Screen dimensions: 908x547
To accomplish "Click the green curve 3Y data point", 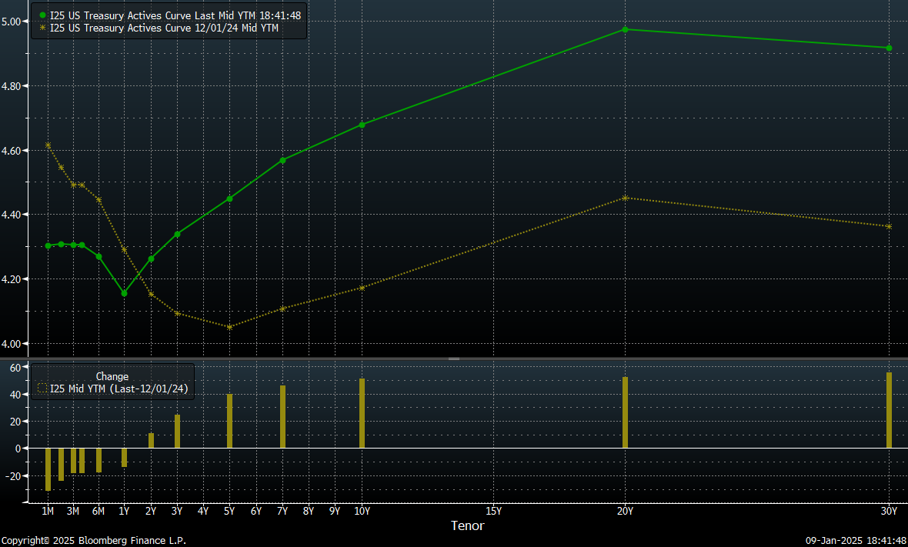I will pyautogui.click(x=177, y=234).
